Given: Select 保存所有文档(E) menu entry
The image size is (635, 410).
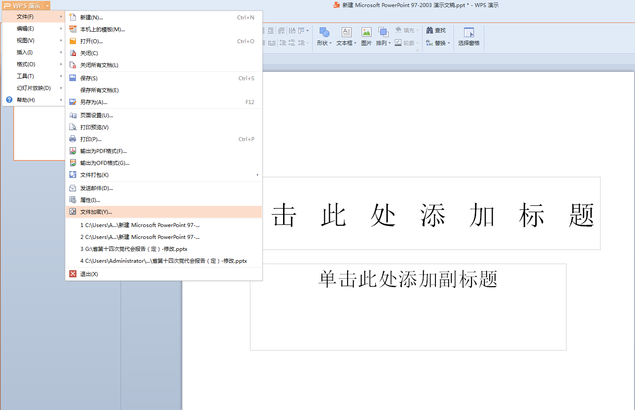Looking at the screenshot, I should point(164,90).
